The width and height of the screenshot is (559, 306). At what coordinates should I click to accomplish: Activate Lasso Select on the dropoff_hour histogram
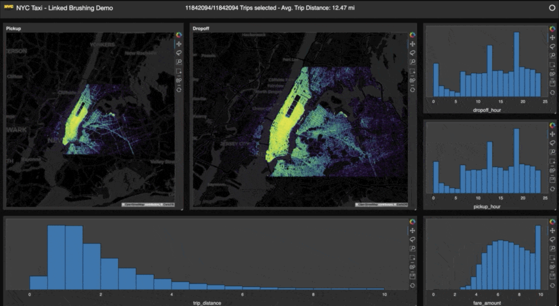552,47
